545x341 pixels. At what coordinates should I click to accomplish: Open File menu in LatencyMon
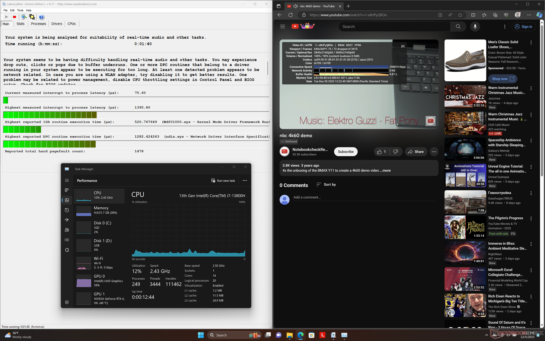point(5,10)
